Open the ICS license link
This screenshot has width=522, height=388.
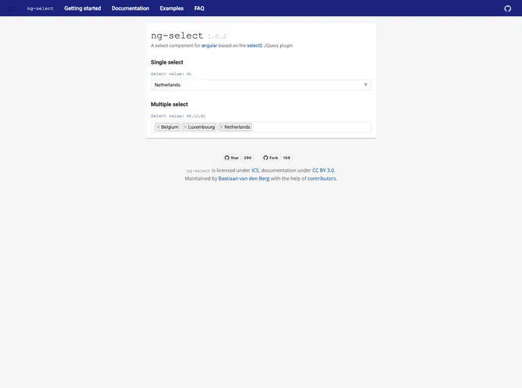(255, 171)
